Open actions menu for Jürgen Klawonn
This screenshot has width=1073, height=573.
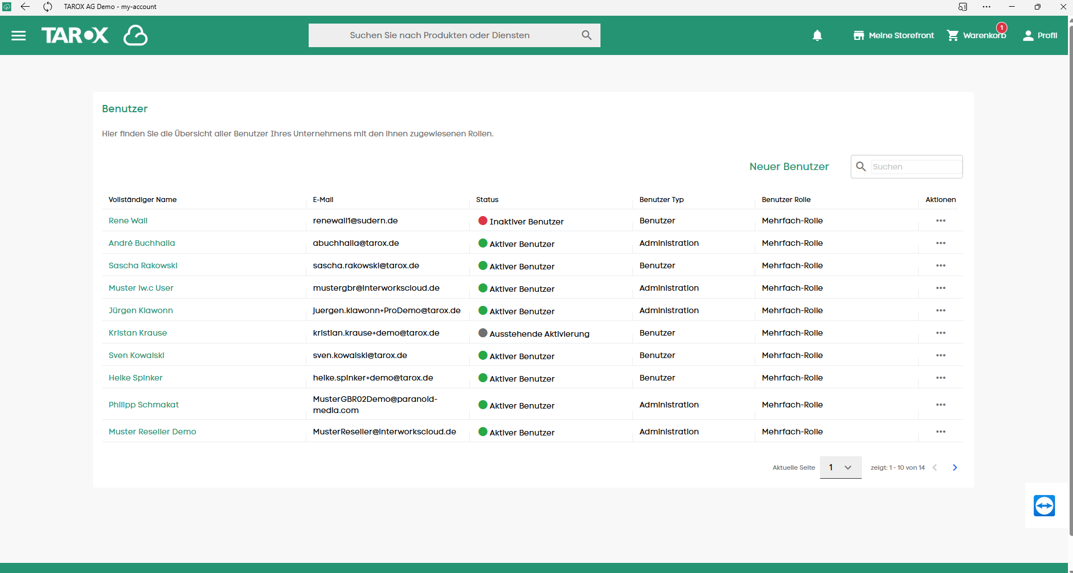[x=941, y=310]
